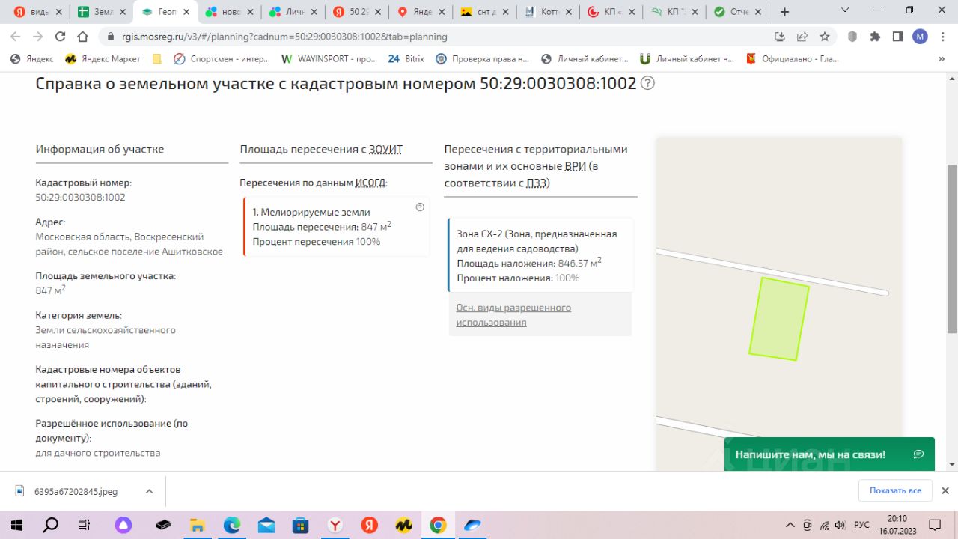Expand the hidden bookmarks chevron

coord(942,58)
